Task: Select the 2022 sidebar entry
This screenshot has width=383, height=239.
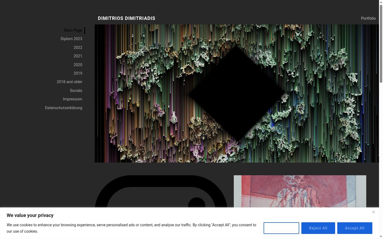Action: pyautogui.click(x=78, y=48)
